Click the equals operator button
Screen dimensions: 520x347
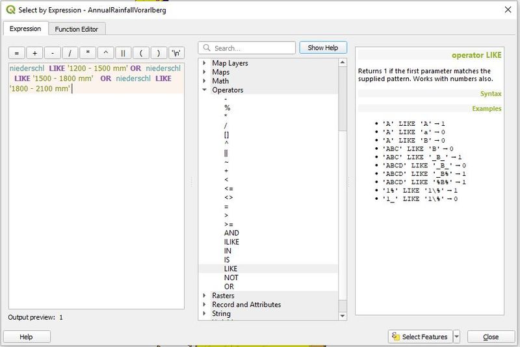click(x=16, y=53)
